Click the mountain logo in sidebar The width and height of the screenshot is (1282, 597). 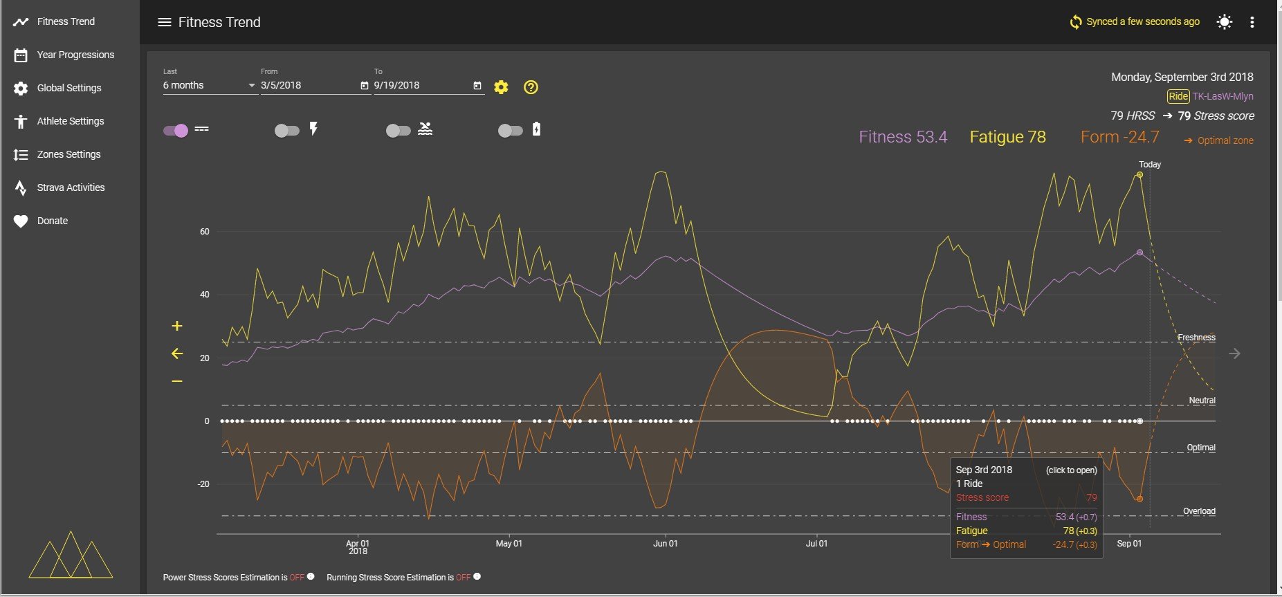pos(71,555)
